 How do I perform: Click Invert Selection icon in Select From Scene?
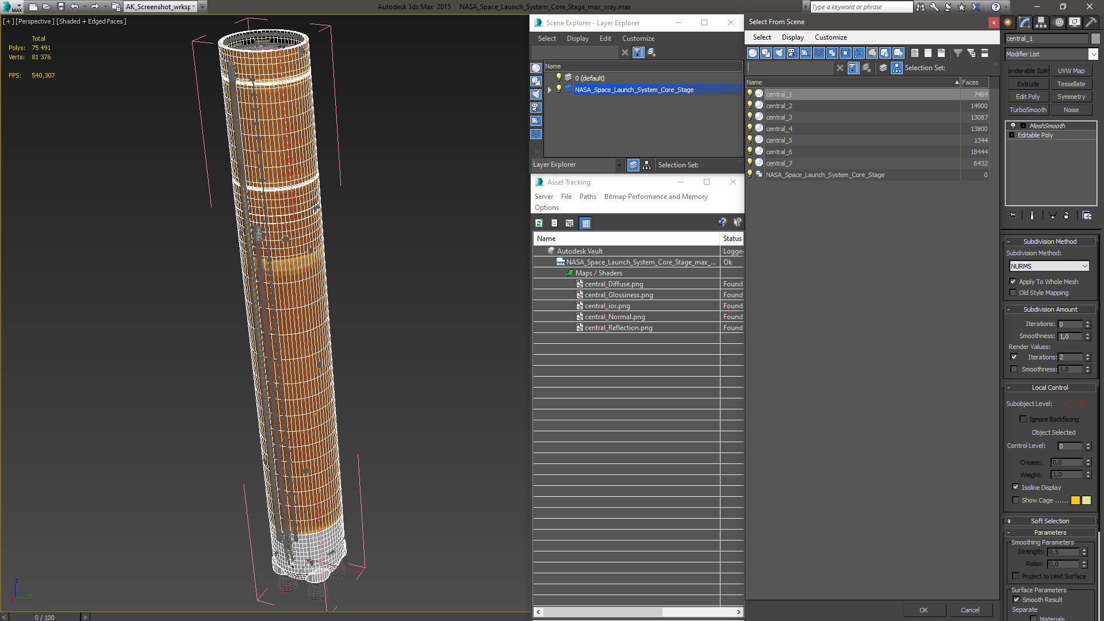pyautogui.click(x=941, y=53)
